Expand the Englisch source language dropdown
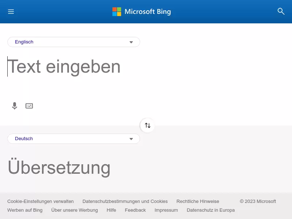 (x=74, y=42)
